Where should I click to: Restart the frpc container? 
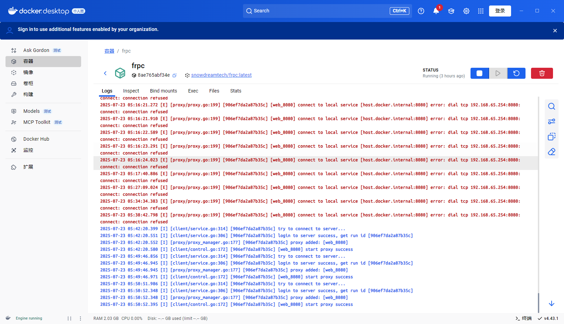point(516,73)
